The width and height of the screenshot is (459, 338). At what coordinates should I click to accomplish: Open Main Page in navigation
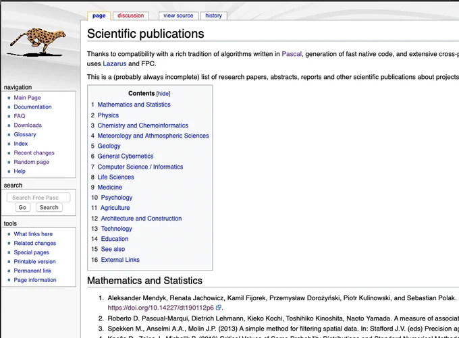point(27,98)
